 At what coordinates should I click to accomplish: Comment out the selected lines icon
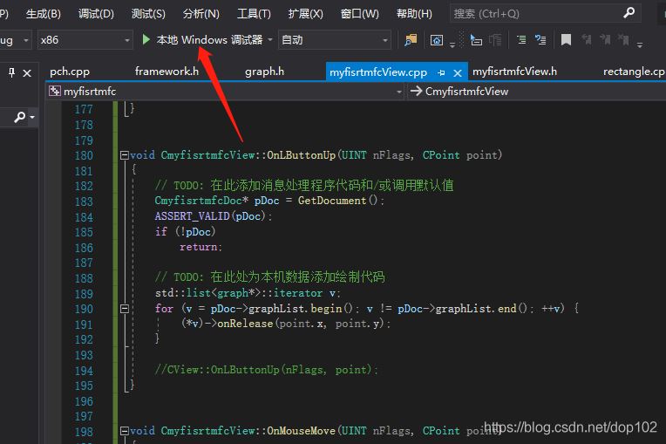click(x=521, y=40)
